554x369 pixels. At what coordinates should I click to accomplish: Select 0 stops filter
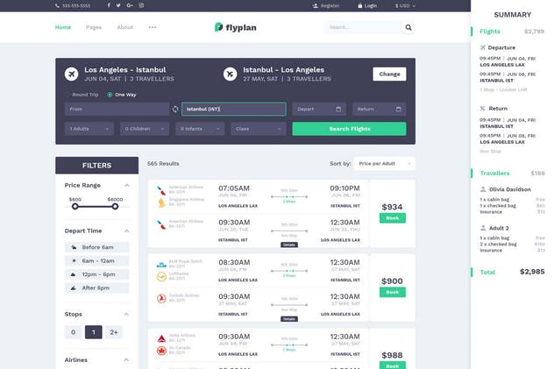pos(73,332)
